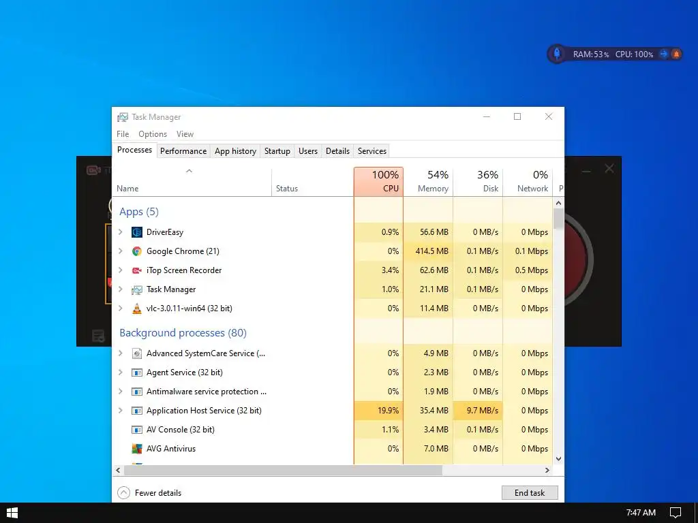Viewport: 698px width, 523px height.
Task: Click the 414.5 MB memory cell
Action: (x=428, y=251)
